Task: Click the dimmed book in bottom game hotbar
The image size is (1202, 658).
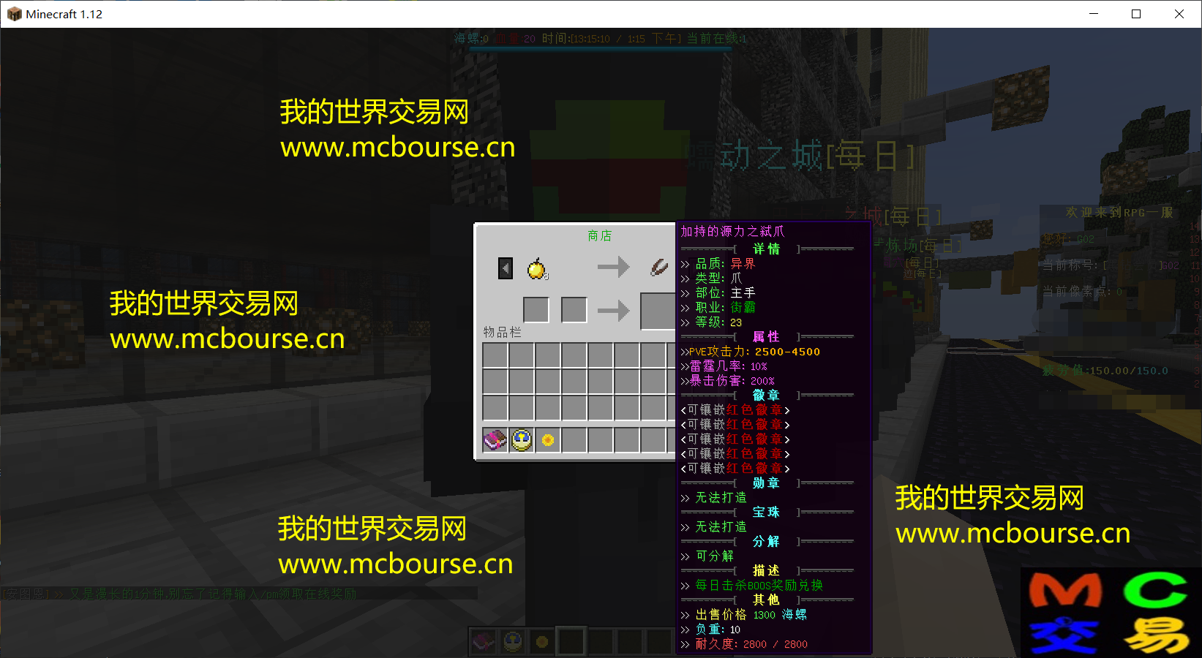Action: [x=484, y=642]
